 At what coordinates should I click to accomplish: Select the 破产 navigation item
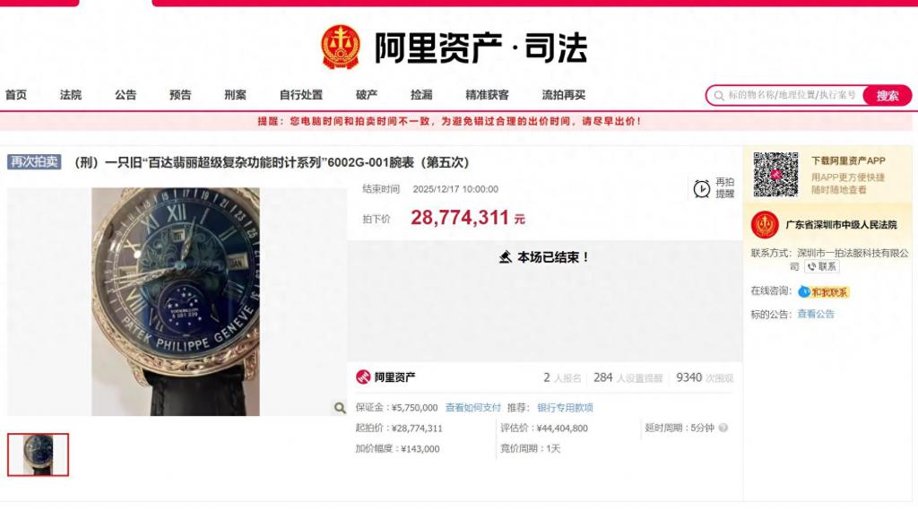[367, 95]
